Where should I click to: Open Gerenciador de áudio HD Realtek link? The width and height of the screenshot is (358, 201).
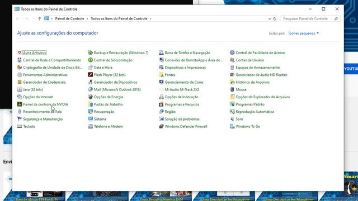tap(261, 75)
